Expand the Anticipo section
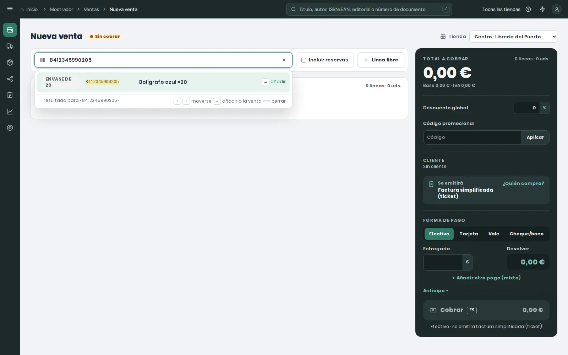Viewport: 568px width, 355px height. (x=436, y=291)
